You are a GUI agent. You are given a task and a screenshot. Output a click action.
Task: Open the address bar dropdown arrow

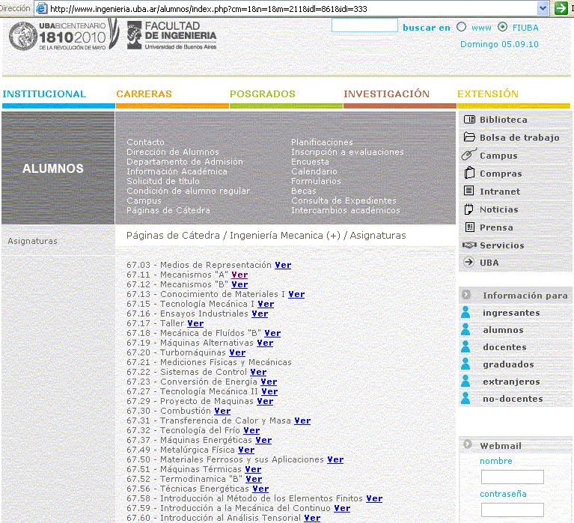click(543, 8)
